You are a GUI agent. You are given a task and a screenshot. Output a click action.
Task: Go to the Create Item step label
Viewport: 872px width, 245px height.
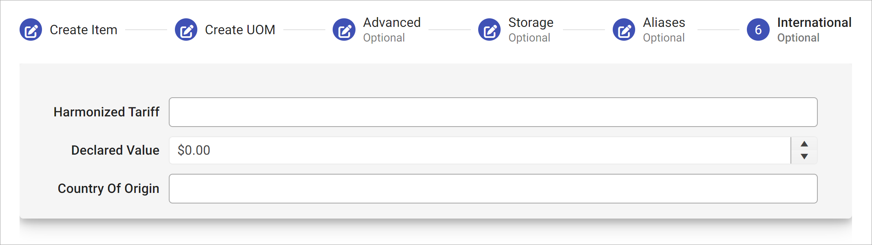(x=83, y=30)
